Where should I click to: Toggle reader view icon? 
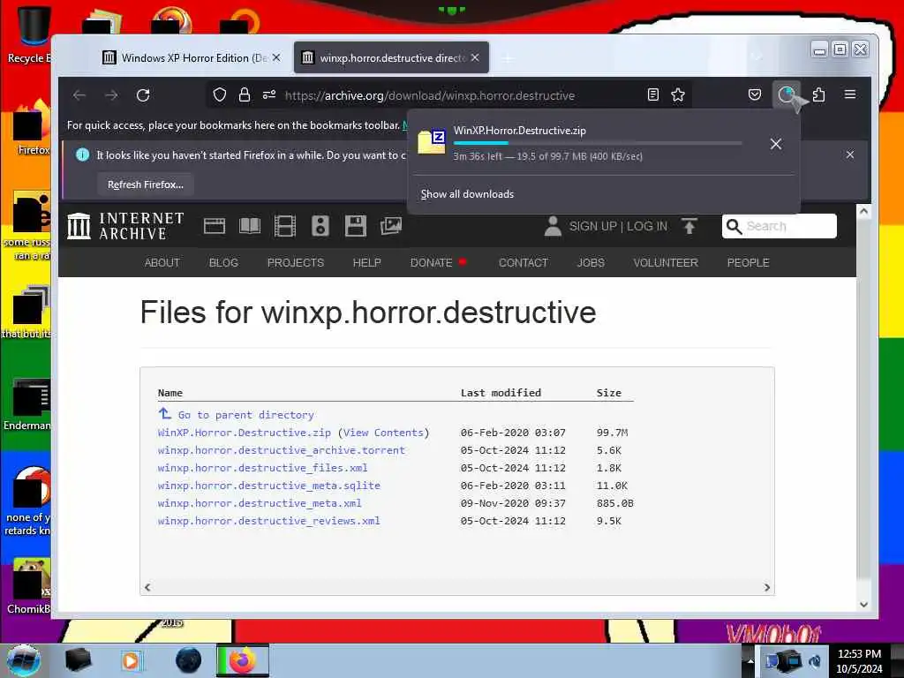[x=653, y=95]
